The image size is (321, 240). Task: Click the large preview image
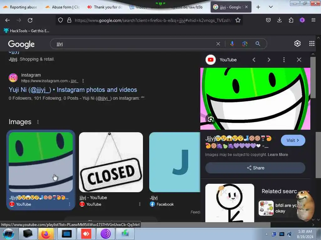point(255,99)
